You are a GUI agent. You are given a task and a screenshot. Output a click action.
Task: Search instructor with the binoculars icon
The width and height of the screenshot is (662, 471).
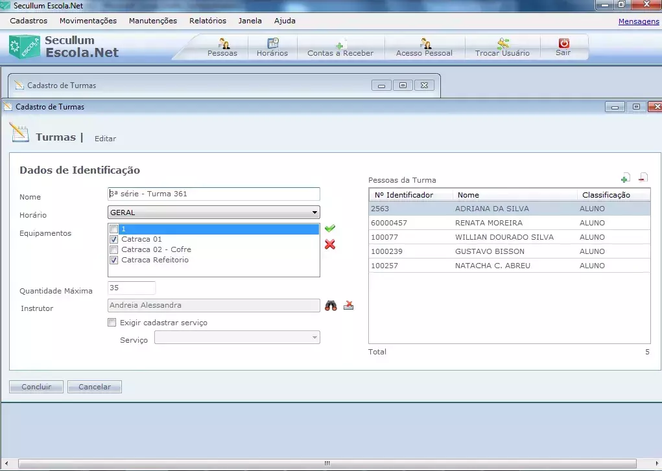pos(331,305)
